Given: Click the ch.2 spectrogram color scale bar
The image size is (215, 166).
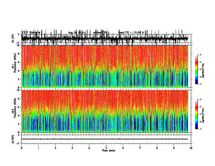Looking at the screenshot, I should (197, 114).
